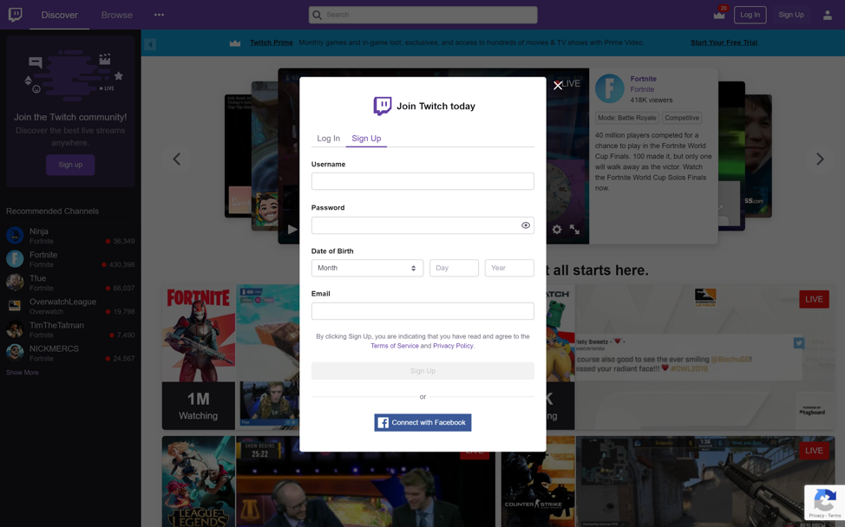The width and height of the screenshot is (845, 527).
Task: Click the Competitive tag
Action: tap(682, 118)
